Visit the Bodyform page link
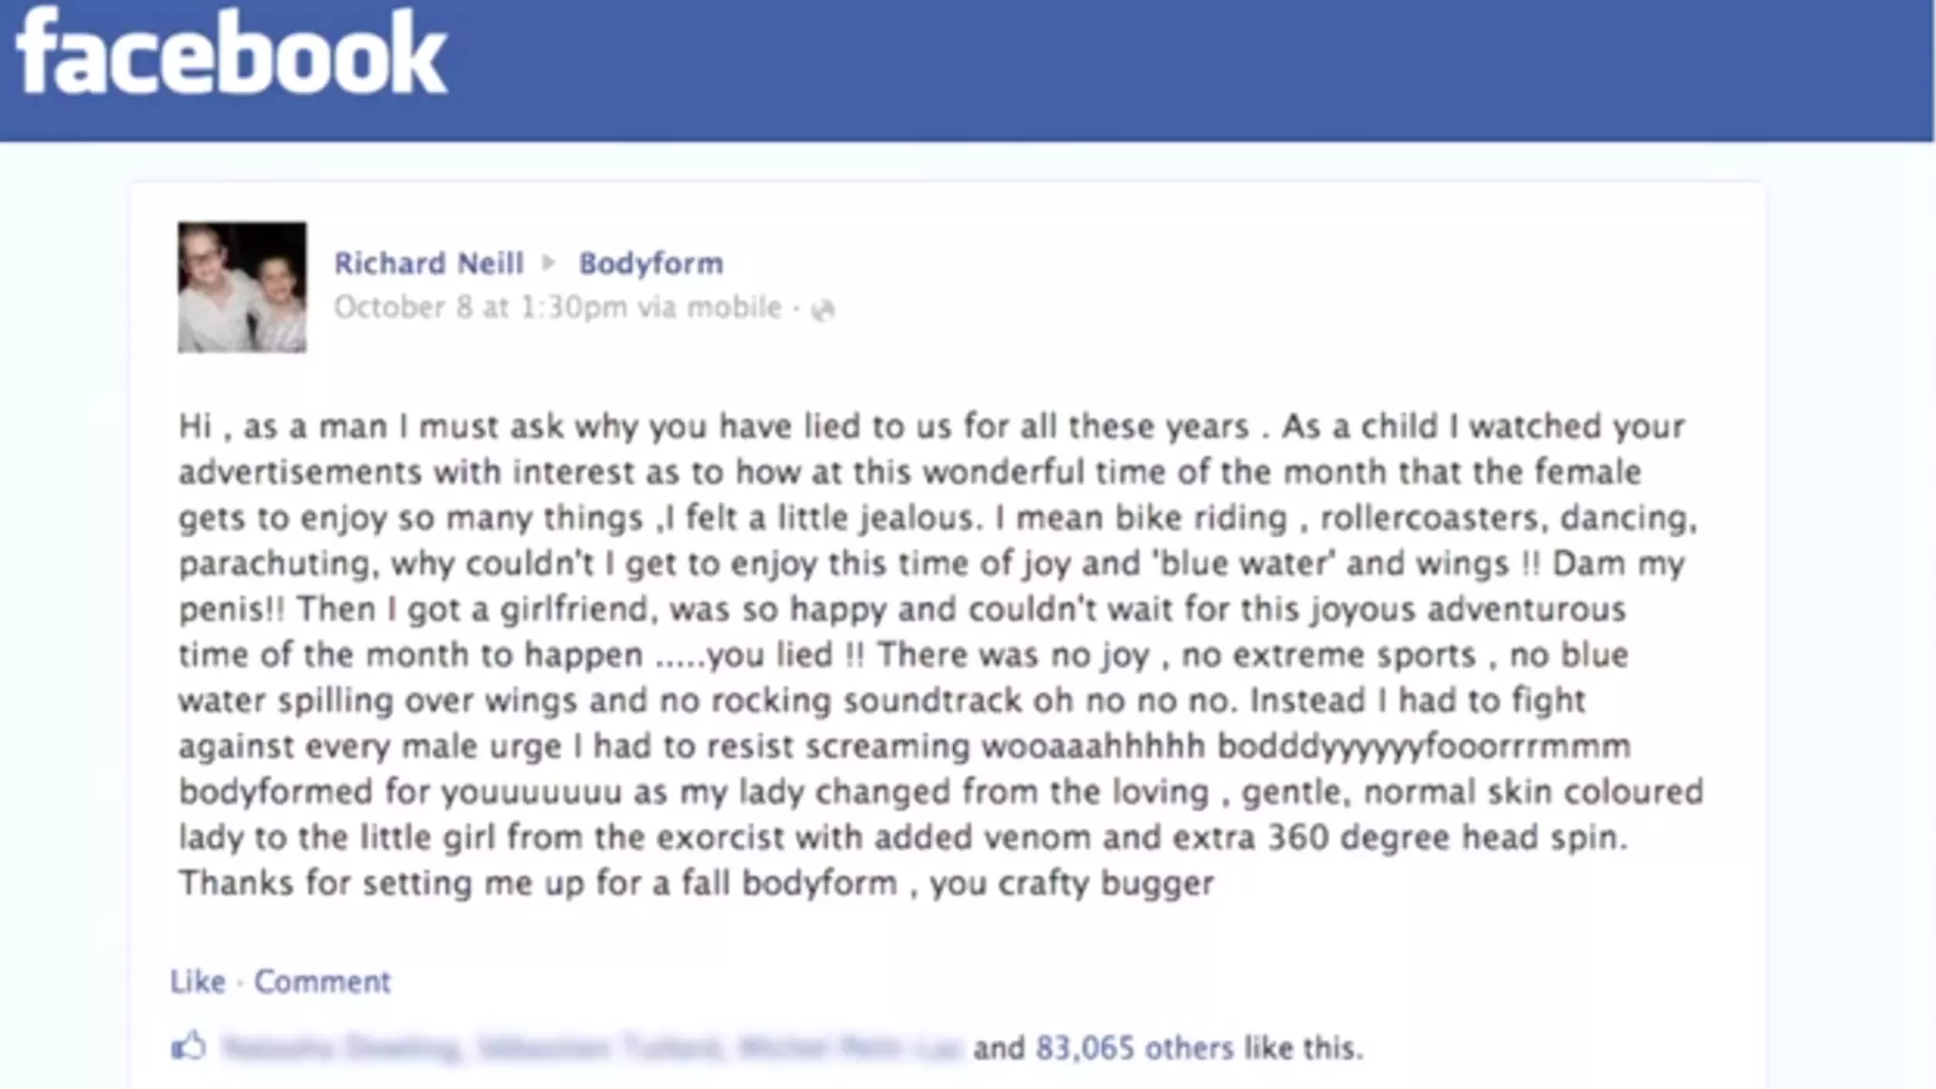 [650, 263]
